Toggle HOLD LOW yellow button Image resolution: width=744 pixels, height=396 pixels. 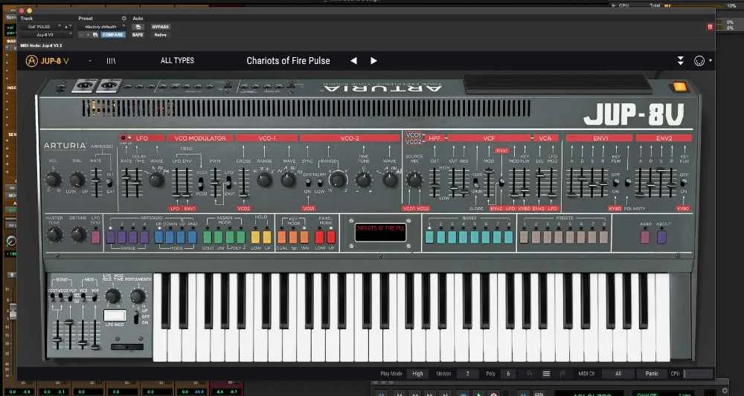click(x=255, y=237)
